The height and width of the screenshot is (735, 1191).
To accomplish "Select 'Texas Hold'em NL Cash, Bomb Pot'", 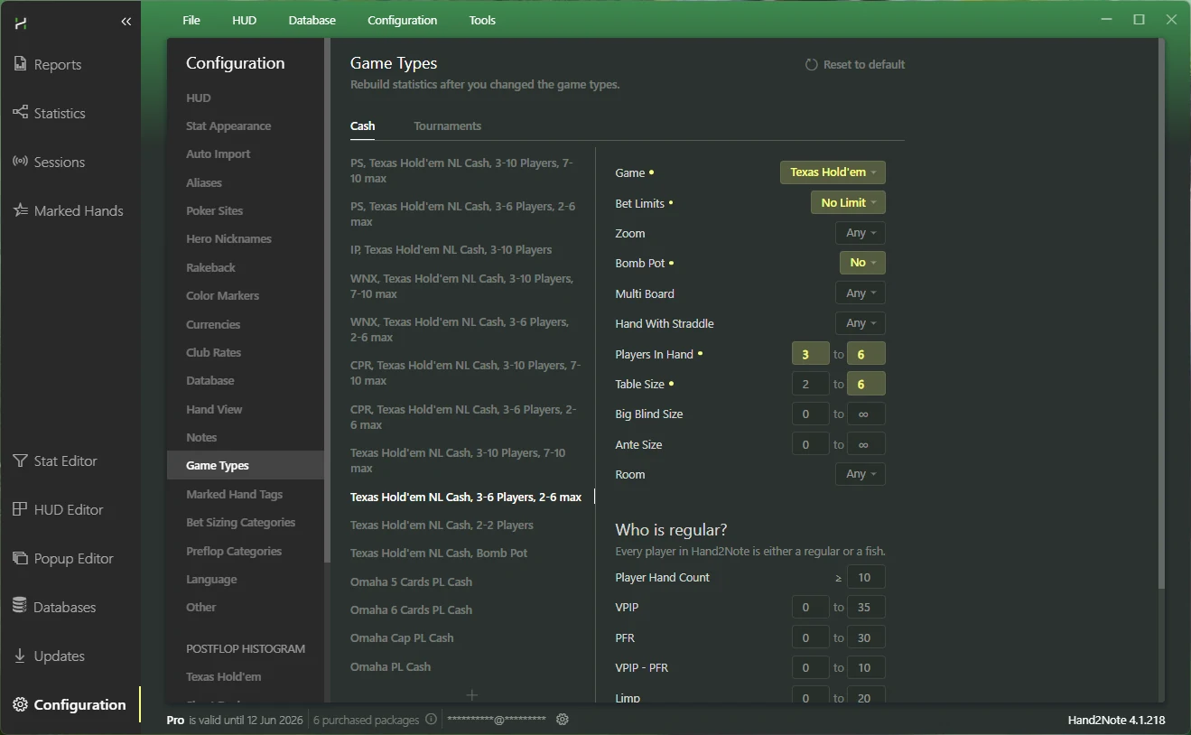I will 439,554.
